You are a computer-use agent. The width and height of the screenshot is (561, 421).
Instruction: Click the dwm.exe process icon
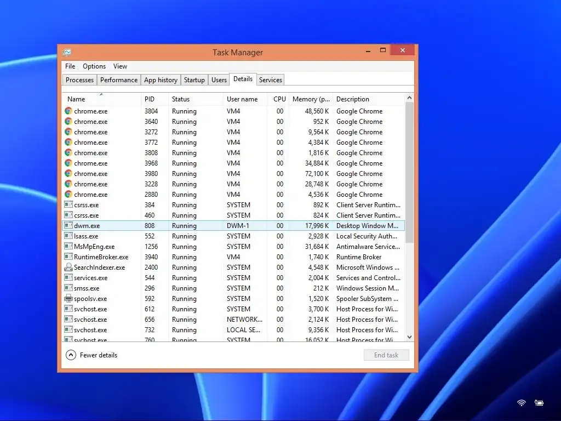pyautogui.click(x=68, y=225)
